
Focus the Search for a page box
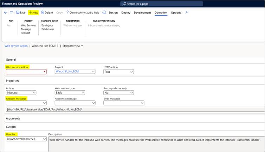pyautogui.click(x=162, y=4)
